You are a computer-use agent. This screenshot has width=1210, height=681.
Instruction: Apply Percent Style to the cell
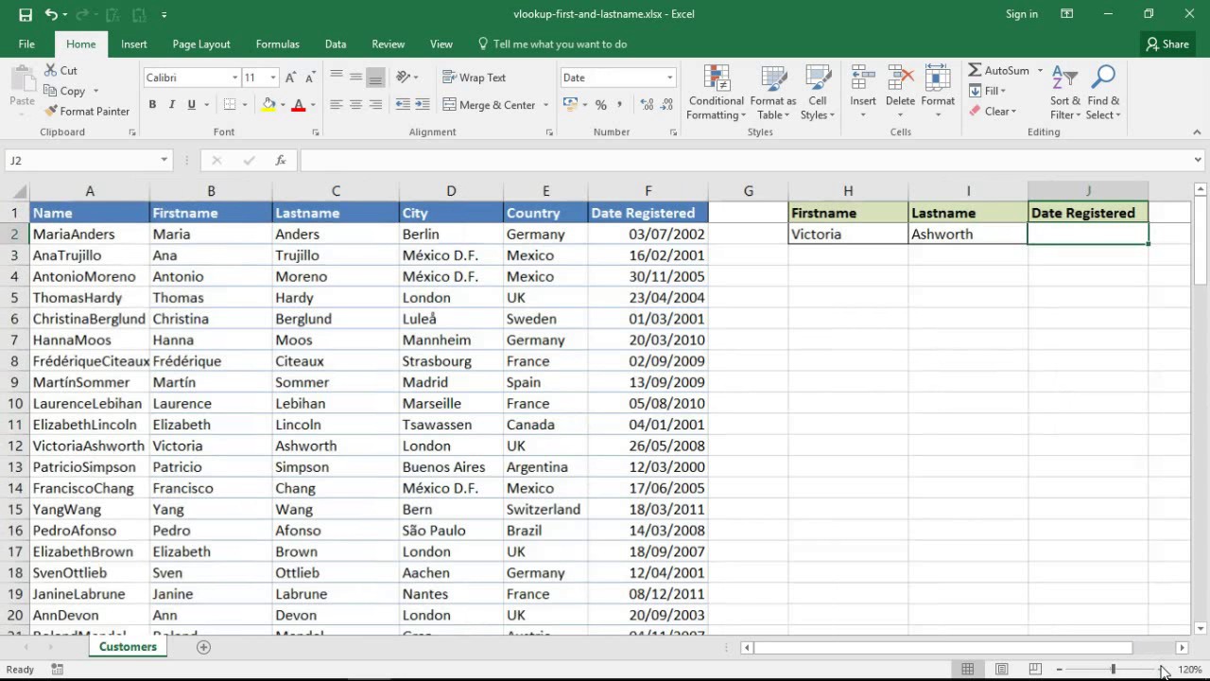600,105
